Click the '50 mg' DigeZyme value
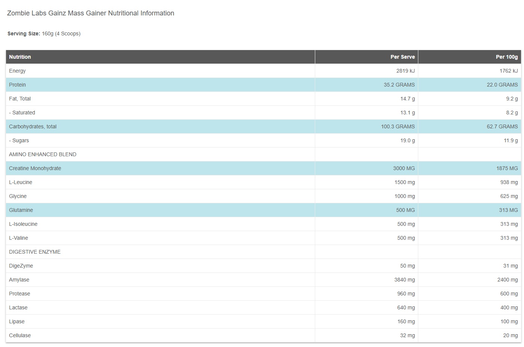524x347 pixels. [407, 266]
